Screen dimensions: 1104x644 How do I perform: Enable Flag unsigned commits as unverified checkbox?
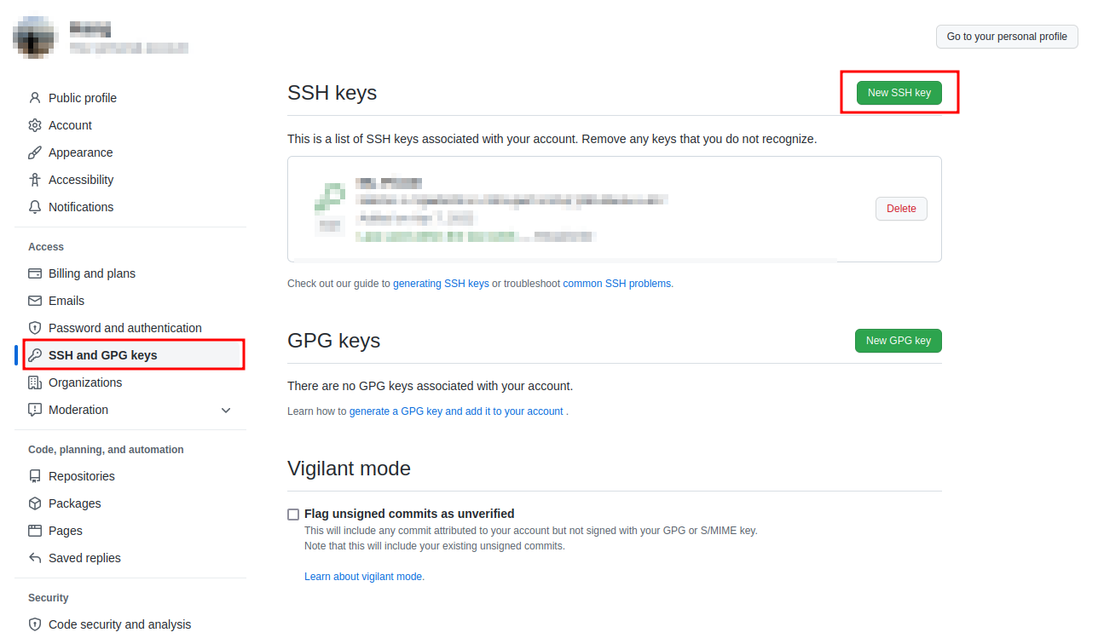[x=293, y=515]
